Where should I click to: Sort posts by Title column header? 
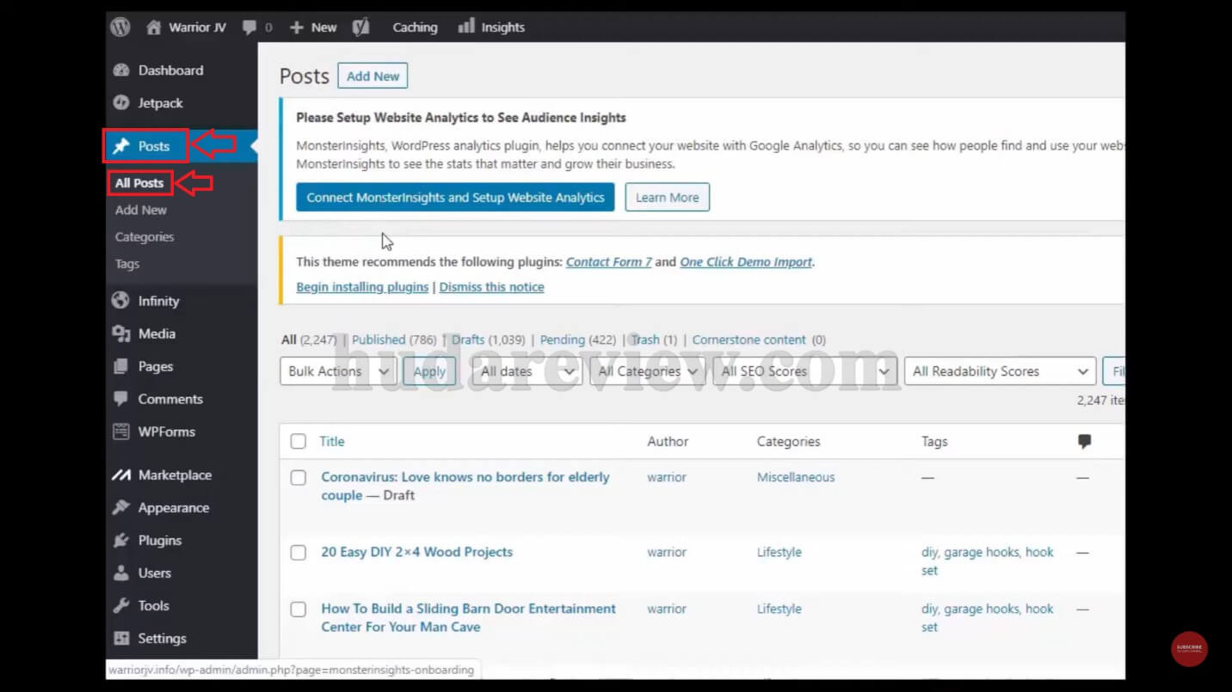pyautogui.click(x=332, y=441)
